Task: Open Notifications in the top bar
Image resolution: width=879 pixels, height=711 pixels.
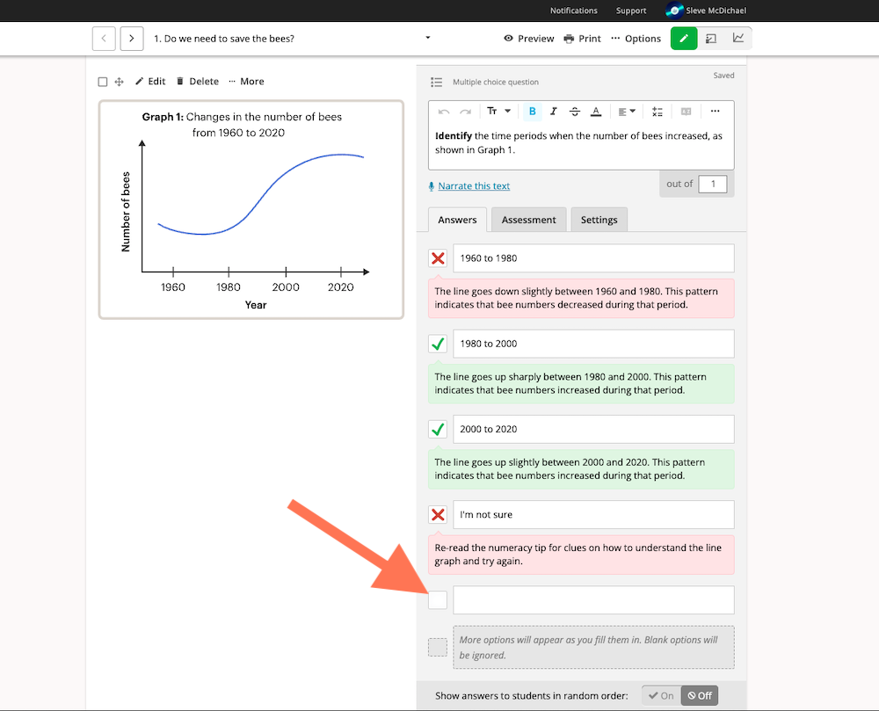Action: pyautogui.click(x=573, y=11)
